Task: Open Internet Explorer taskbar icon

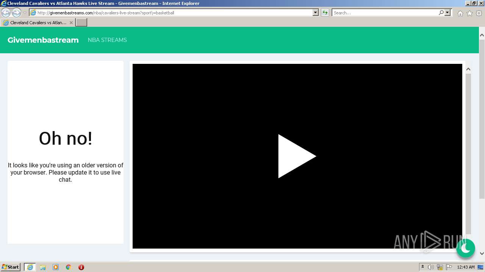Action: [30, 267]
